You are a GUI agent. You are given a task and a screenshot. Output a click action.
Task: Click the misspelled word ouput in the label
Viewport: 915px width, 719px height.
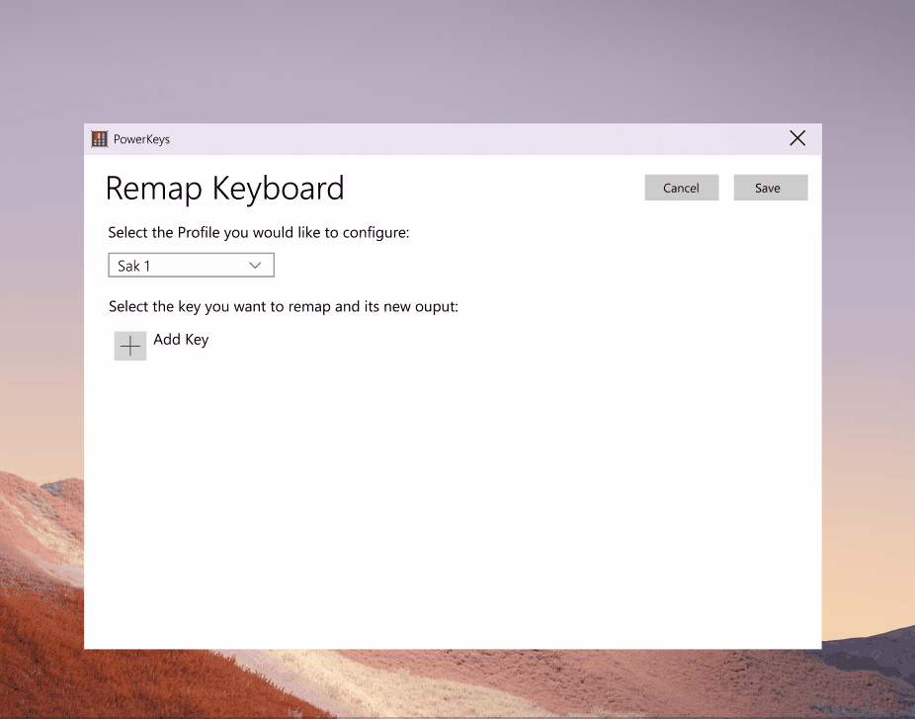[436, 307]
